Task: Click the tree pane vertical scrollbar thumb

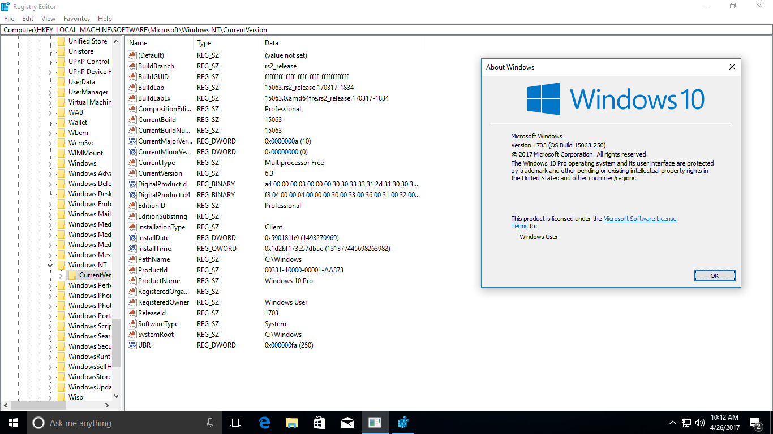Action: (x=117, y=344)
